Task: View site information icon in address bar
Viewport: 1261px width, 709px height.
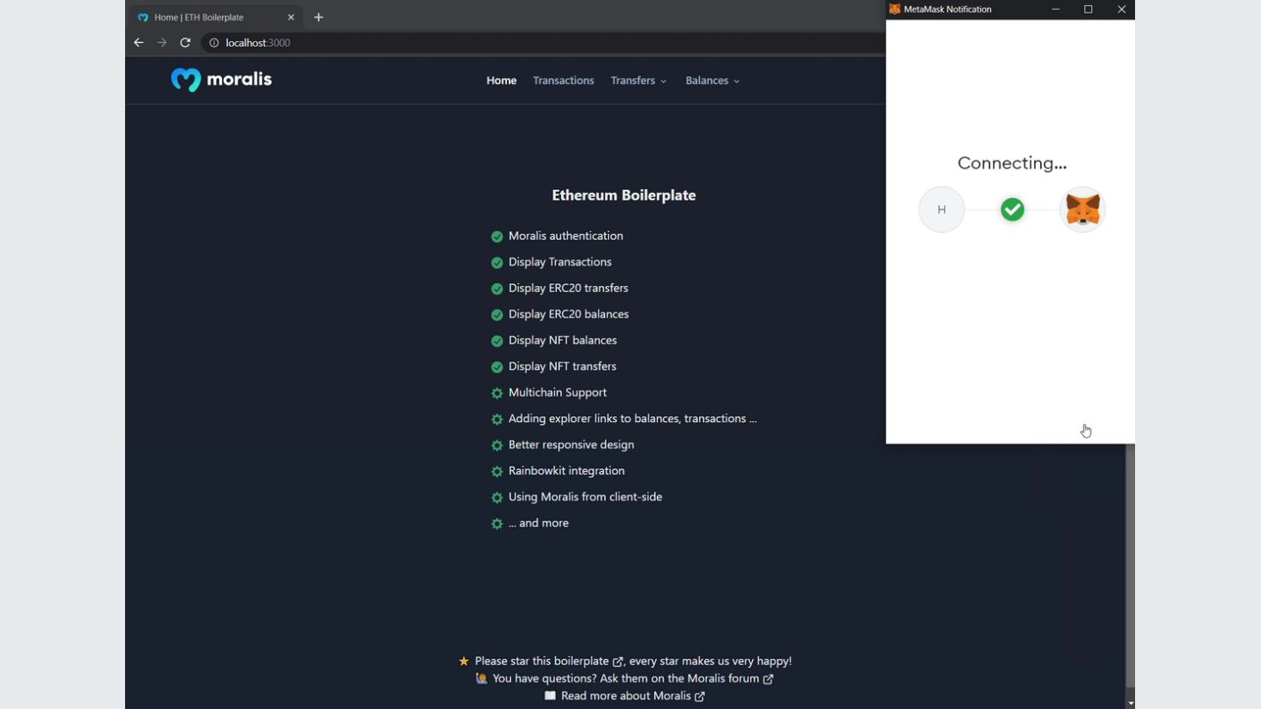Action: [214, 43]
